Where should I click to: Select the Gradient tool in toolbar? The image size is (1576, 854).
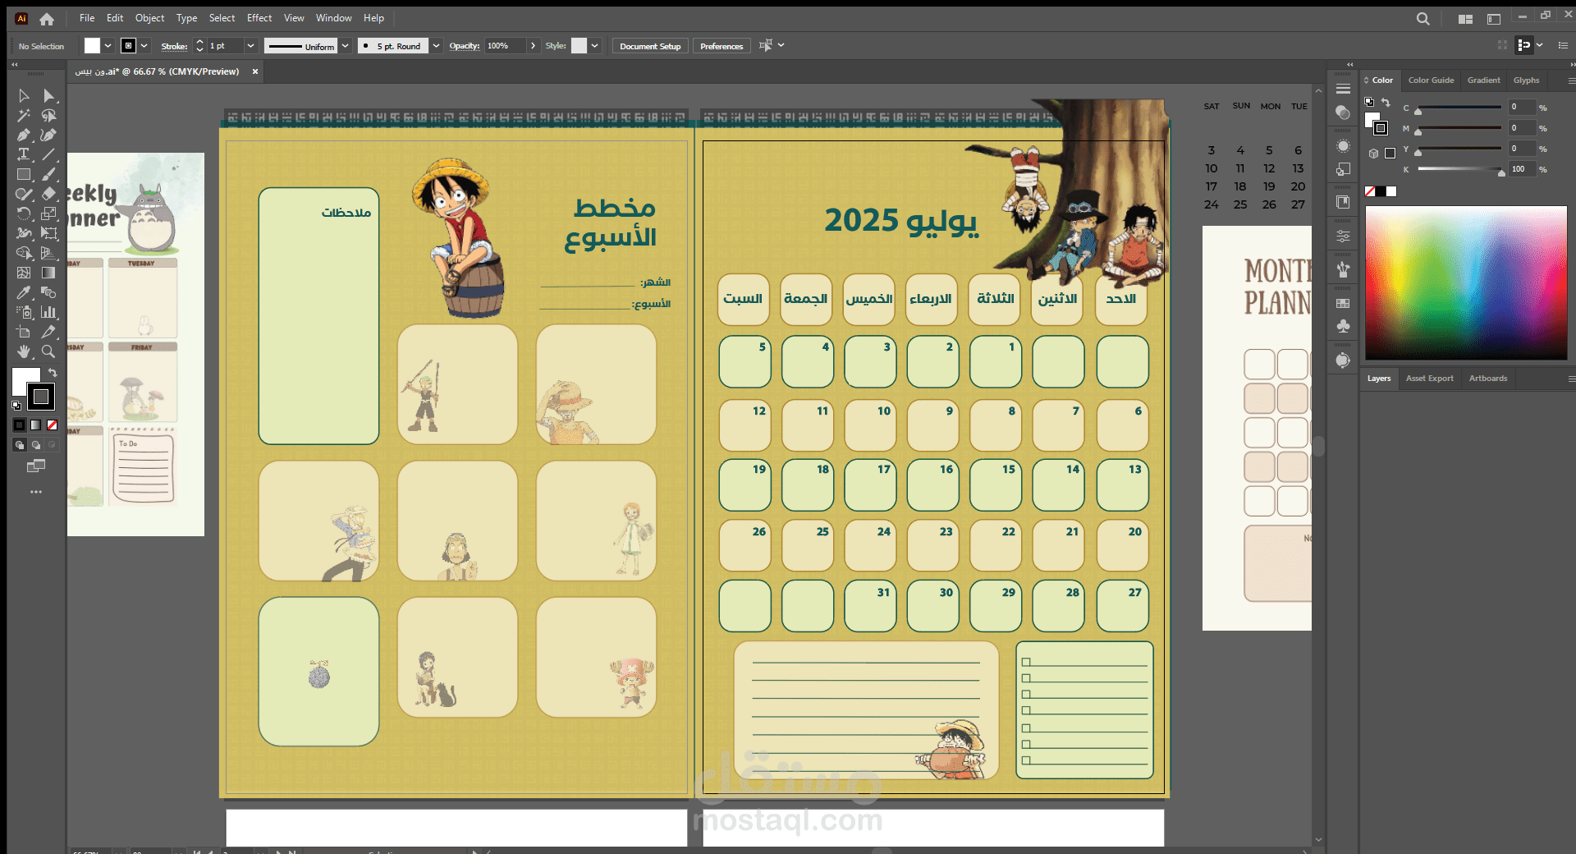(49, 273)
